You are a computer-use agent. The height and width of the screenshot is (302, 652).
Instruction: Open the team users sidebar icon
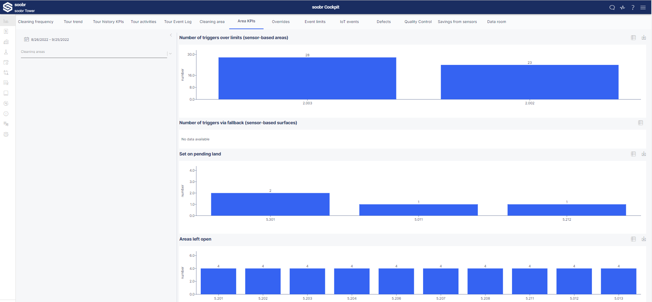6,134
